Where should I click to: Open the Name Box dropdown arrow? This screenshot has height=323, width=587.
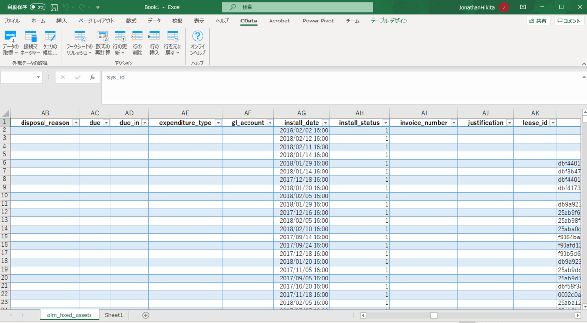click(x=39, y=77)
